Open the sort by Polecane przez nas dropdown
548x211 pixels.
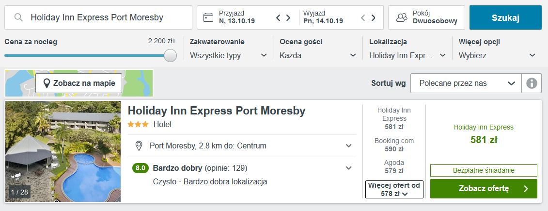pos(466,83)
